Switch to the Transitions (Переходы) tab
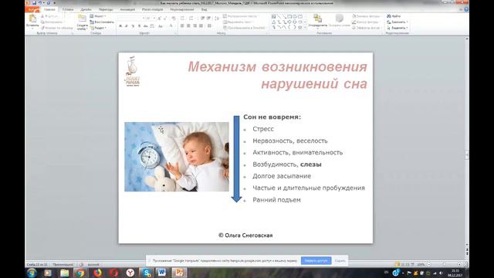The image size is (494, 278). click(x=106, y=9)
